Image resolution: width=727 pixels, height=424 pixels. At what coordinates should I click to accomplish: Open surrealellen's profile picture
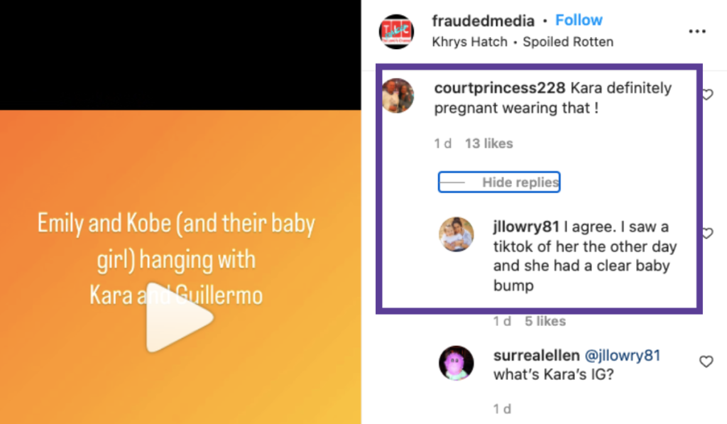click(457, 363)
